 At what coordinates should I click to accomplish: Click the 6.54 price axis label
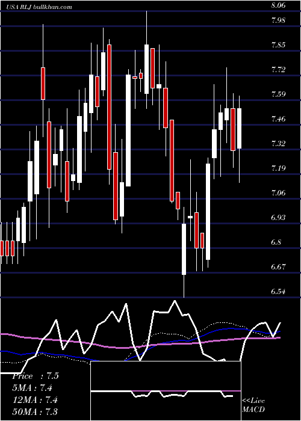(x=278, y=292)
